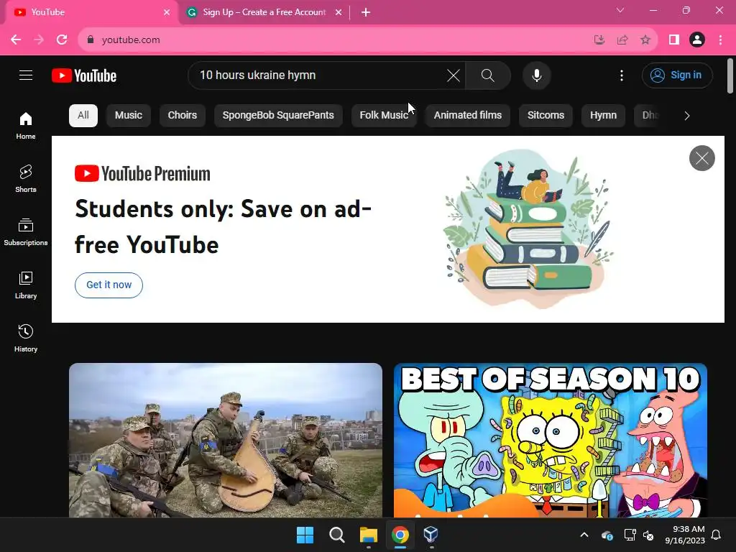Open File Explorer from taskbar

(369, 535)
